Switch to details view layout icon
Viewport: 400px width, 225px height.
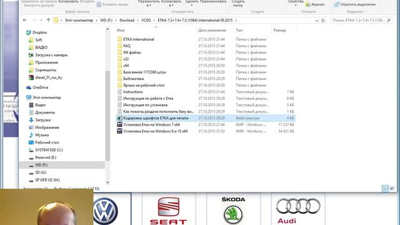pos(385,189)
